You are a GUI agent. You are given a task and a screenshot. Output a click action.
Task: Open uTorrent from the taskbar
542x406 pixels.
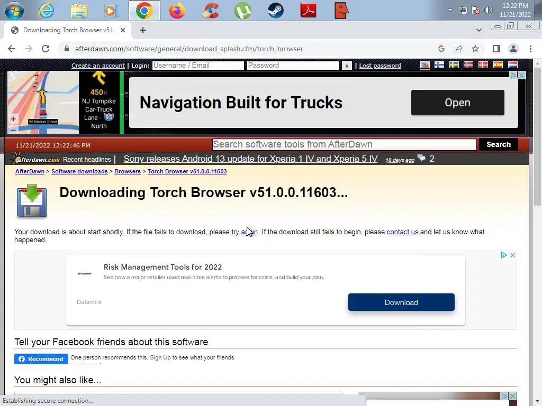pos(242,11)
